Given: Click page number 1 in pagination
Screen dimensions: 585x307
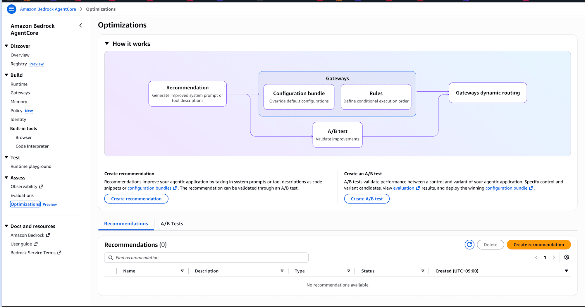Looking at the screenshot, I should [x=545, y=258].
